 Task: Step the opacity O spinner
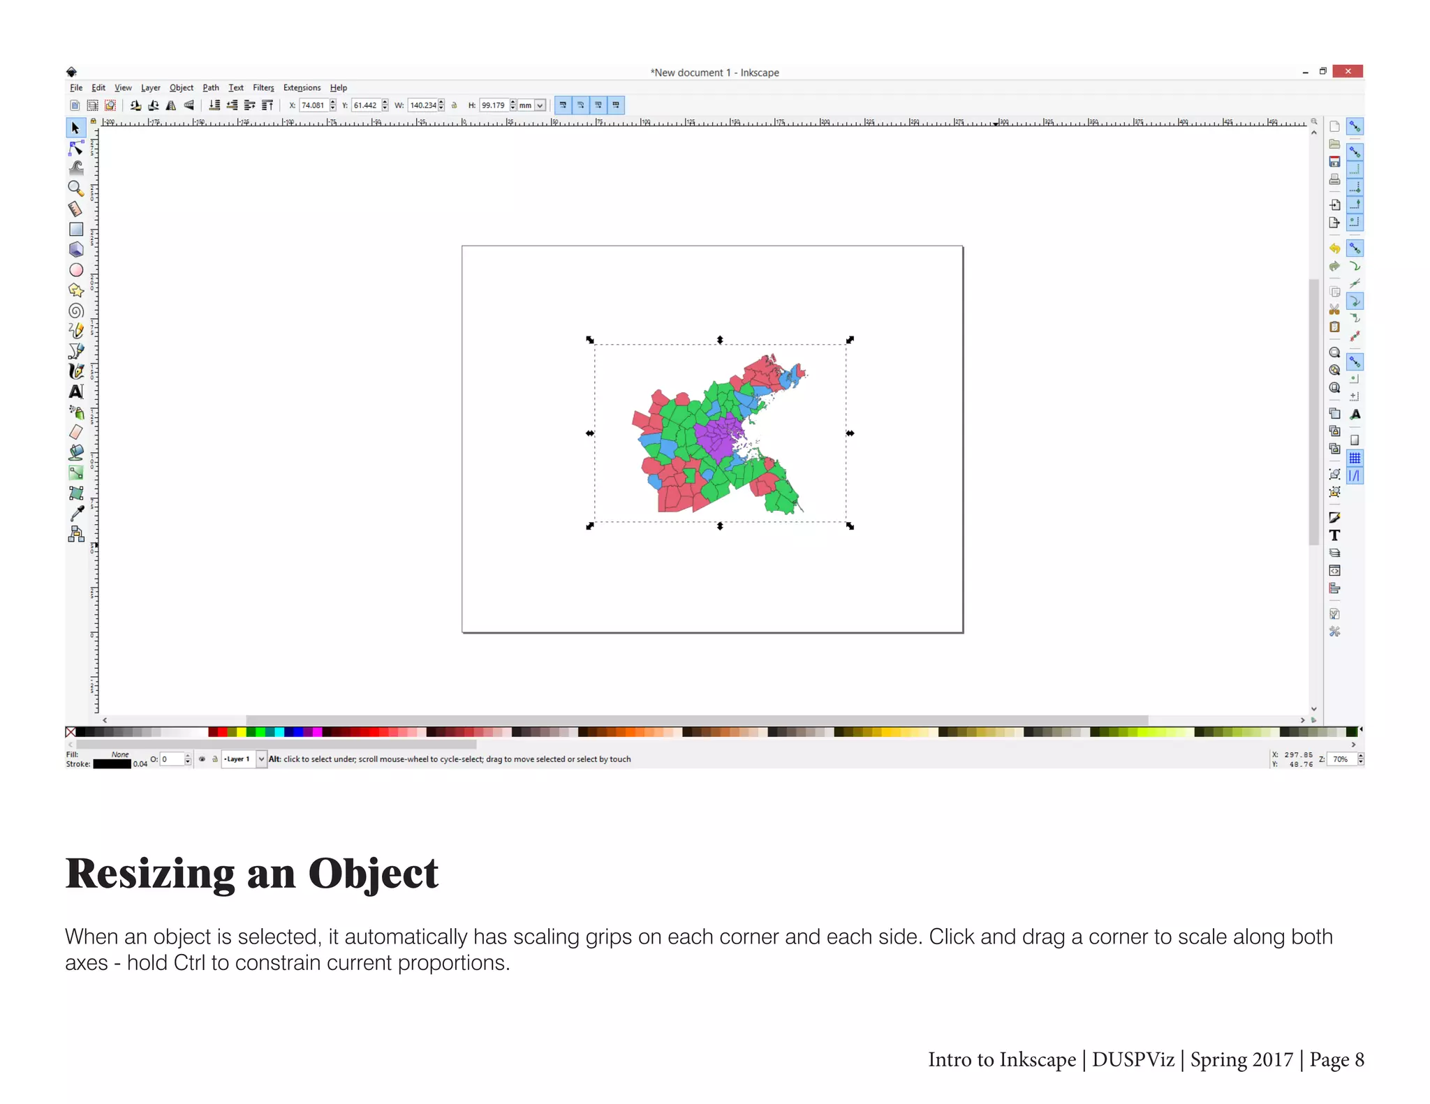coord(188,759)
